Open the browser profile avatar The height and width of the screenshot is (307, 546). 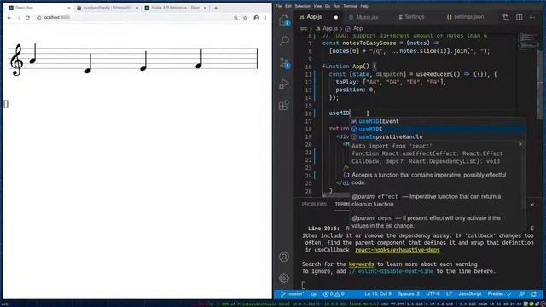(257, 18)
